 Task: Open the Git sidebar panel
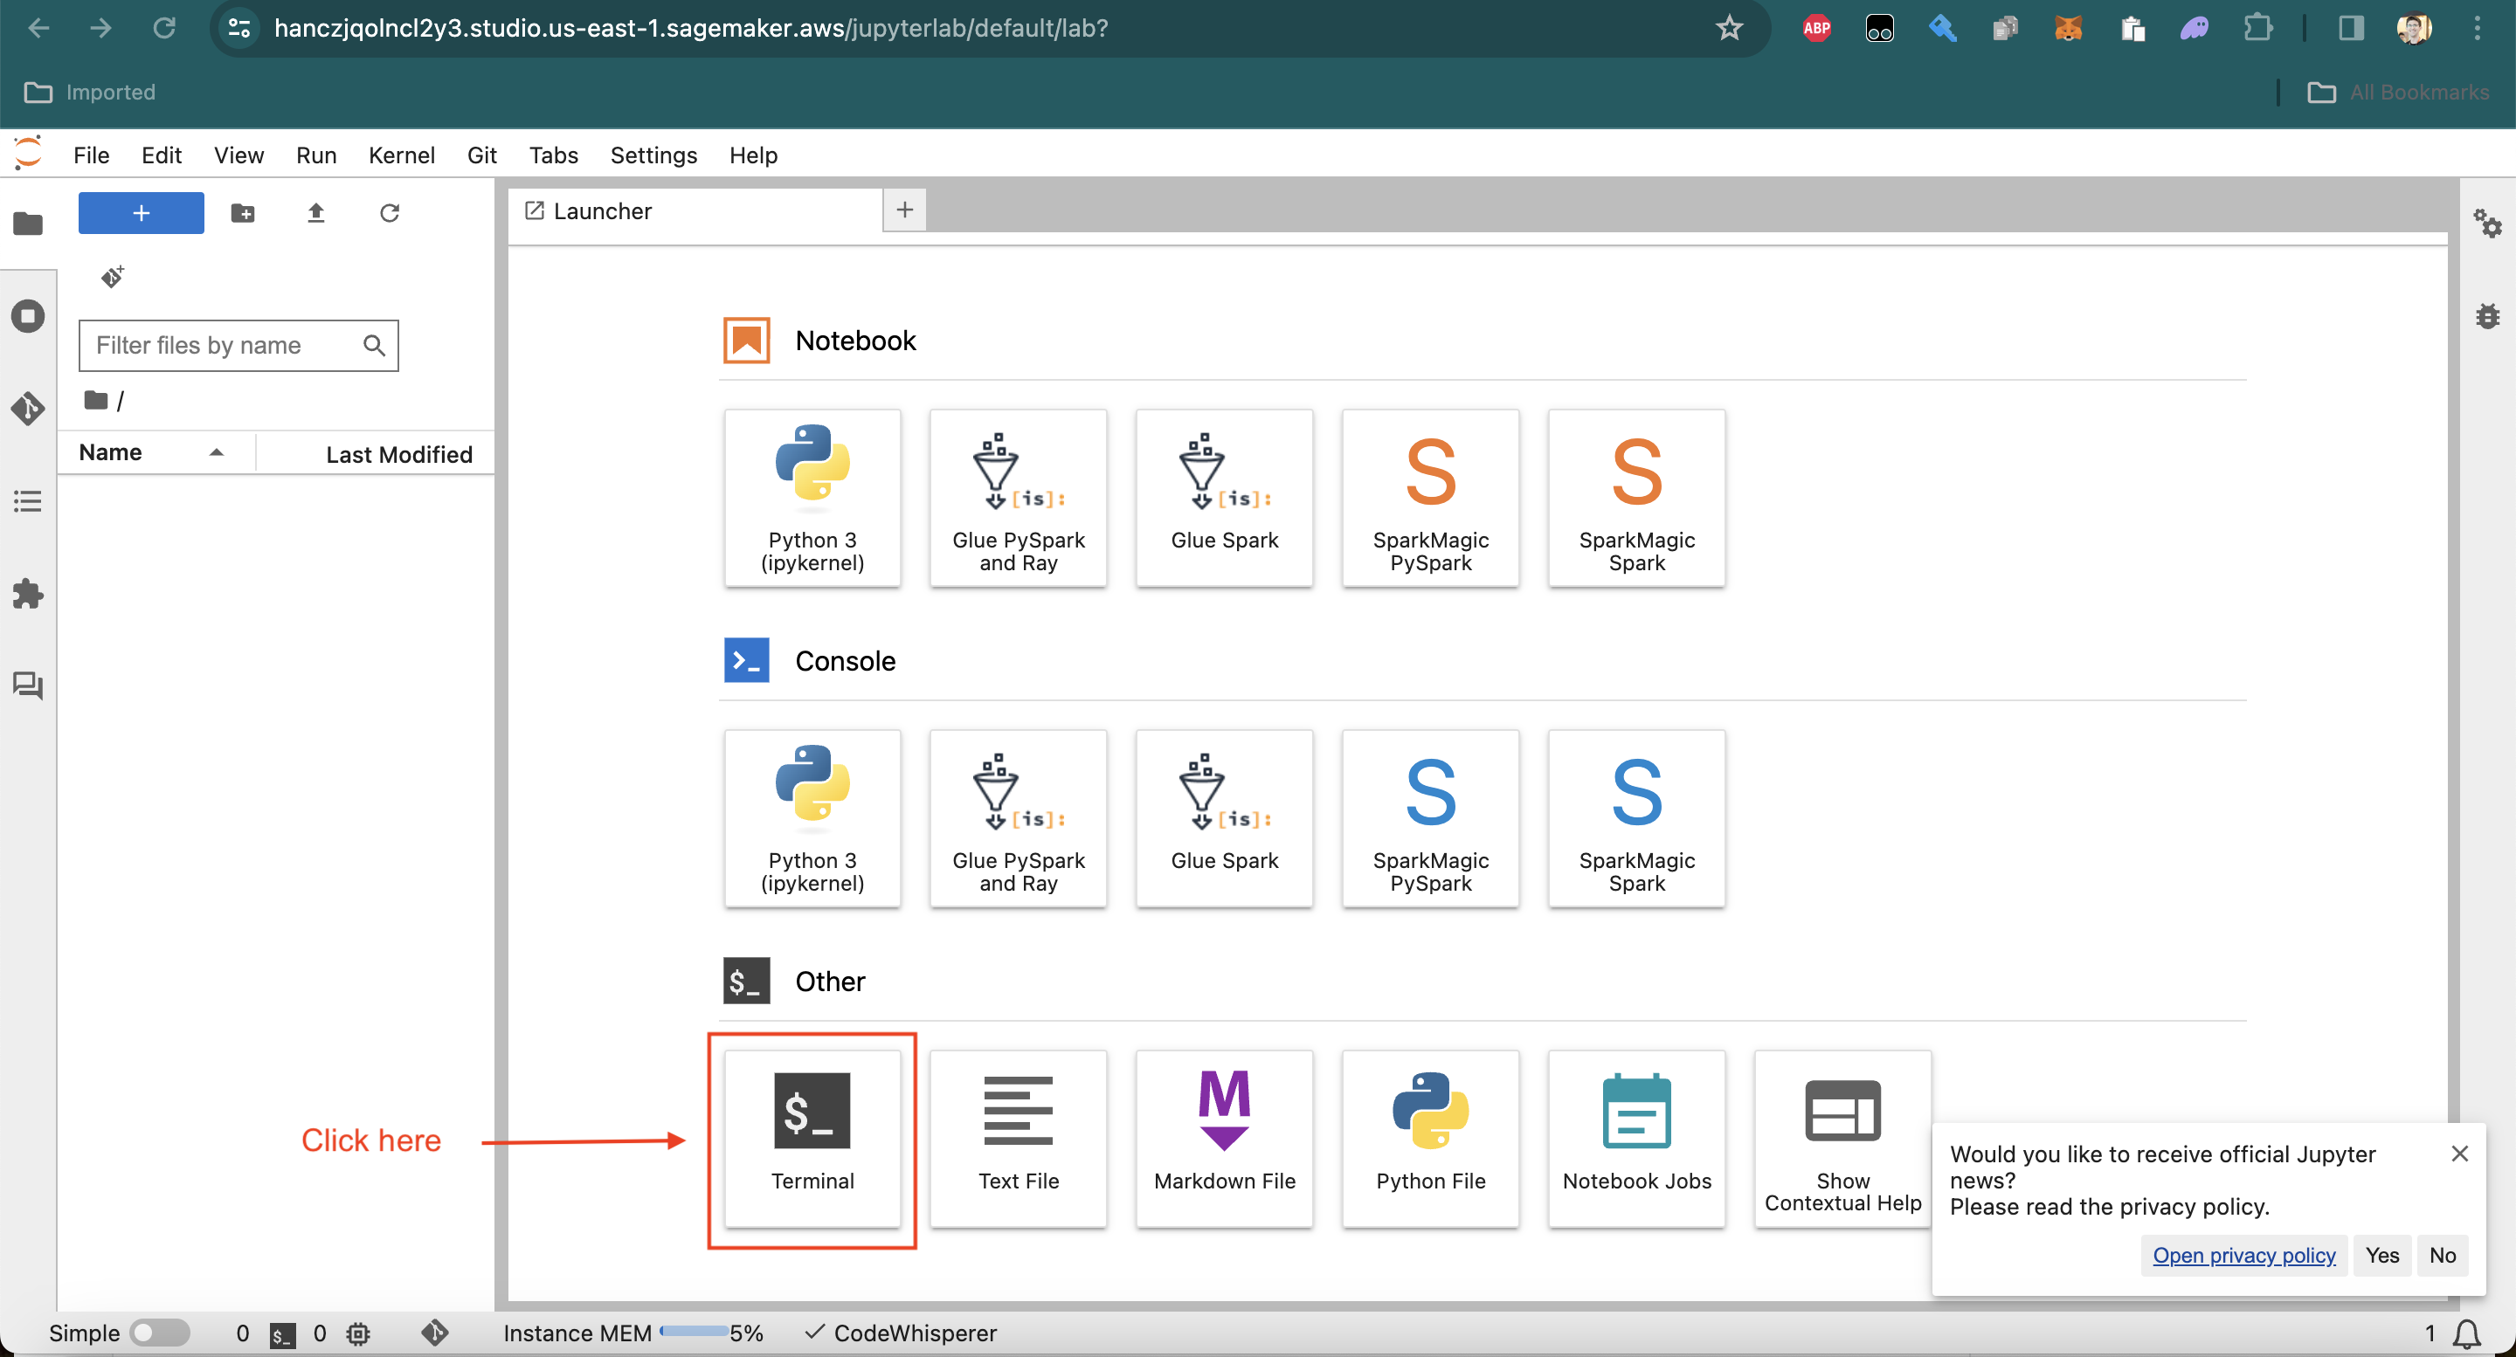[27, 408]
